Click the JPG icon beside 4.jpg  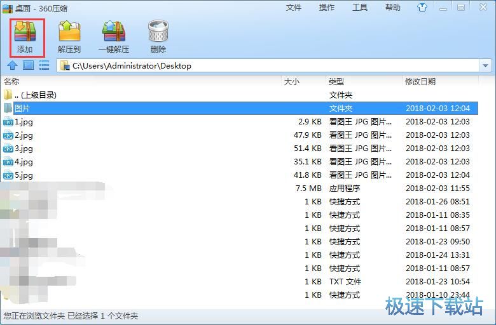pos(8,162)
